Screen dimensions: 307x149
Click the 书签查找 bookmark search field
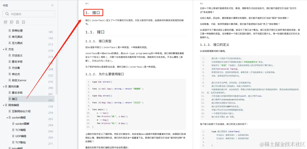29,14
